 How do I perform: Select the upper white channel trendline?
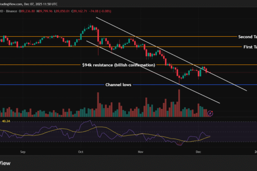[x=128, y=33]
